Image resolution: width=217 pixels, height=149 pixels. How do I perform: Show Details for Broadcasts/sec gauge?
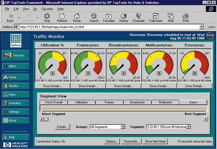tap(124, 86)
